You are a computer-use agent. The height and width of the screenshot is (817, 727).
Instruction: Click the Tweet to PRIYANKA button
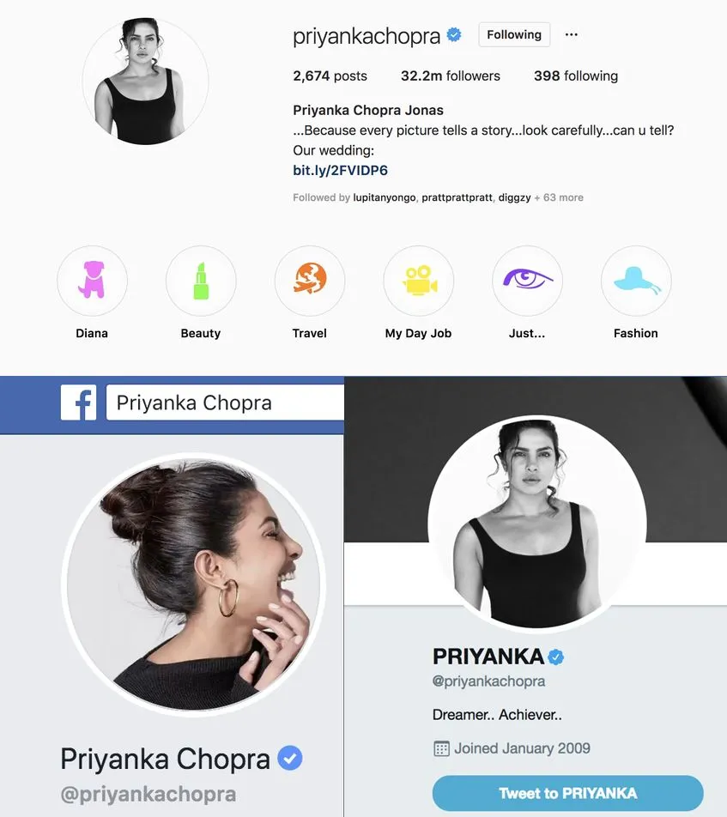point(567,793)
